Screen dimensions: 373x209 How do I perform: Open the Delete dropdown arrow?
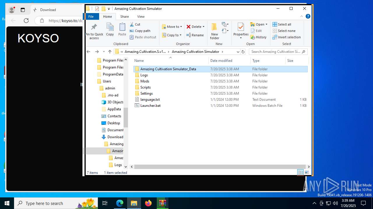(x=203, y=27)
